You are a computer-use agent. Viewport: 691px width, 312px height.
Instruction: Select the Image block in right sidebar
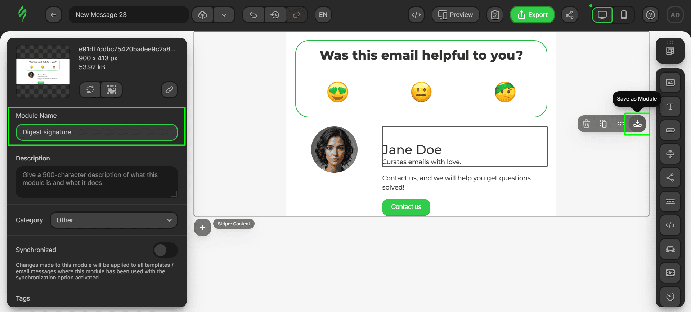tap(670, 83)
